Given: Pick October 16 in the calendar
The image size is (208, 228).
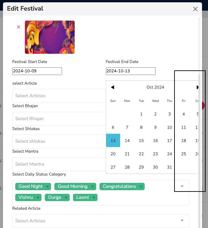Looking at the screenshot, I should click(155, 140).
